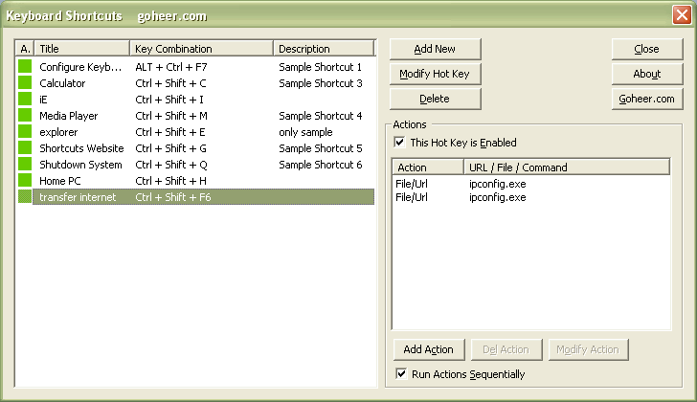697x402 pixels.
Task: Sort by the A. column header
Action: [25, 49]
